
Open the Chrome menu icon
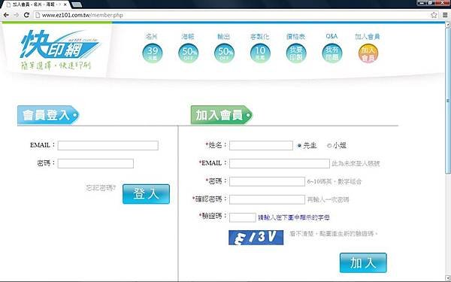click(445, 15)
